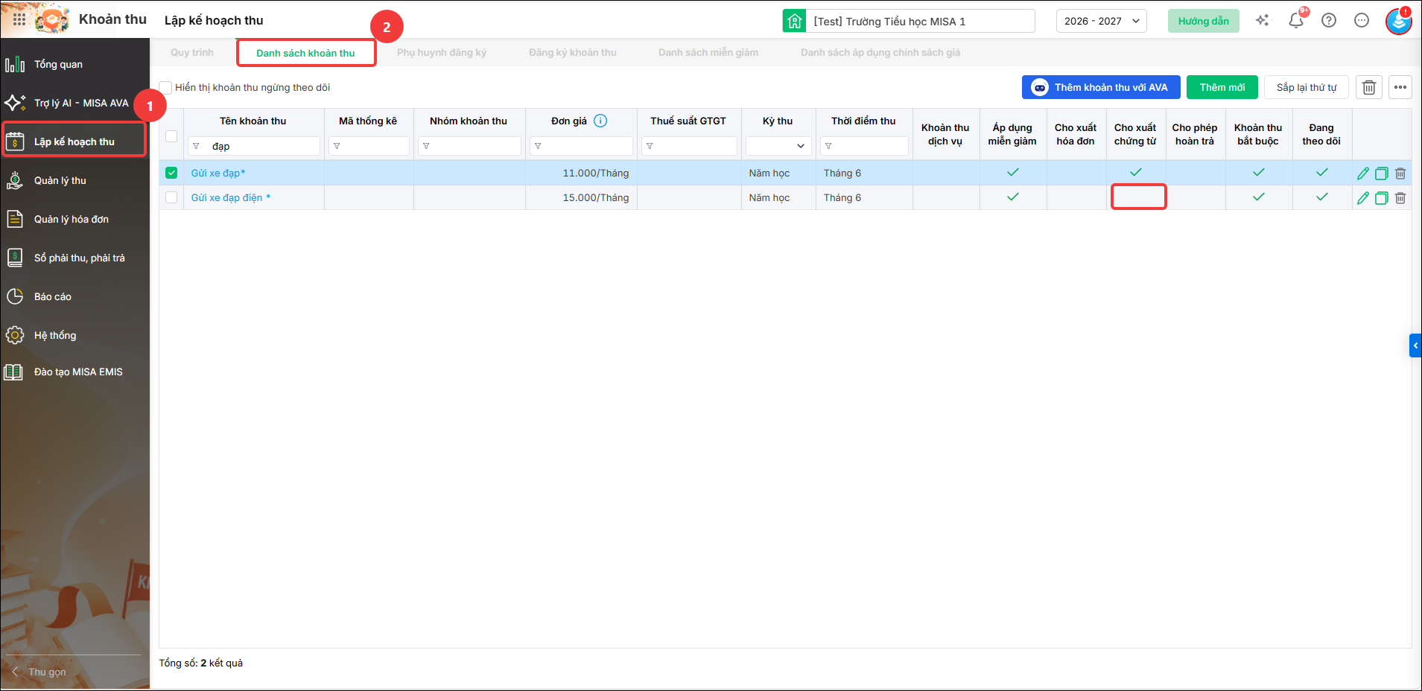Image resolution: width=1422 pixels, height=691 pixels.
Task: Edit the Gửi xe đạp row with pencil icon
Action: click(x=1363, y=173)
